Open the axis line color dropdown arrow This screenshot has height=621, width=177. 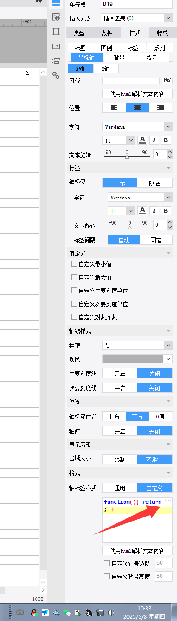(x=168, y=359)
